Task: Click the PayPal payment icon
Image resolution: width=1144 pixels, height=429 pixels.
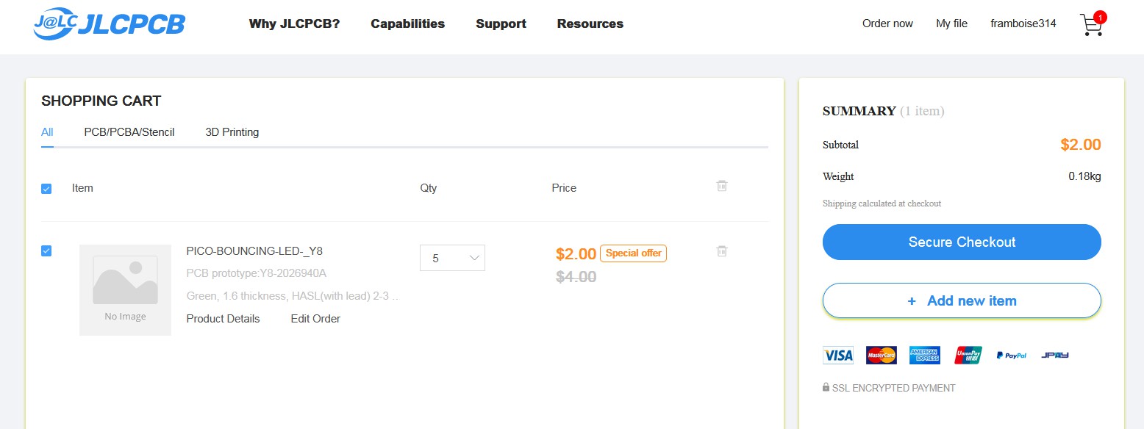Action: (x=1012, y=356)
